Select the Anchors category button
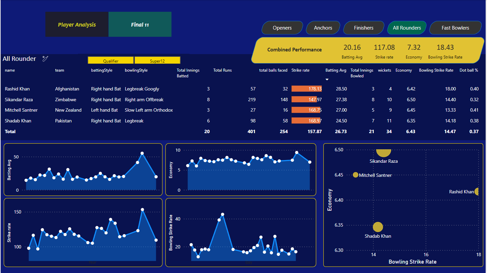The width and height of the screenshot is (487, 273). click(323, 28)
